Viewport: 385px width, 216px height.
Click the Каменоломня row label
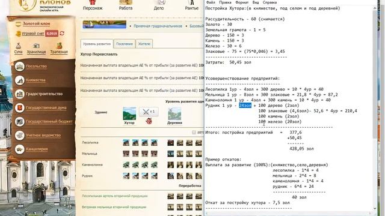click(x=92, y=165)
